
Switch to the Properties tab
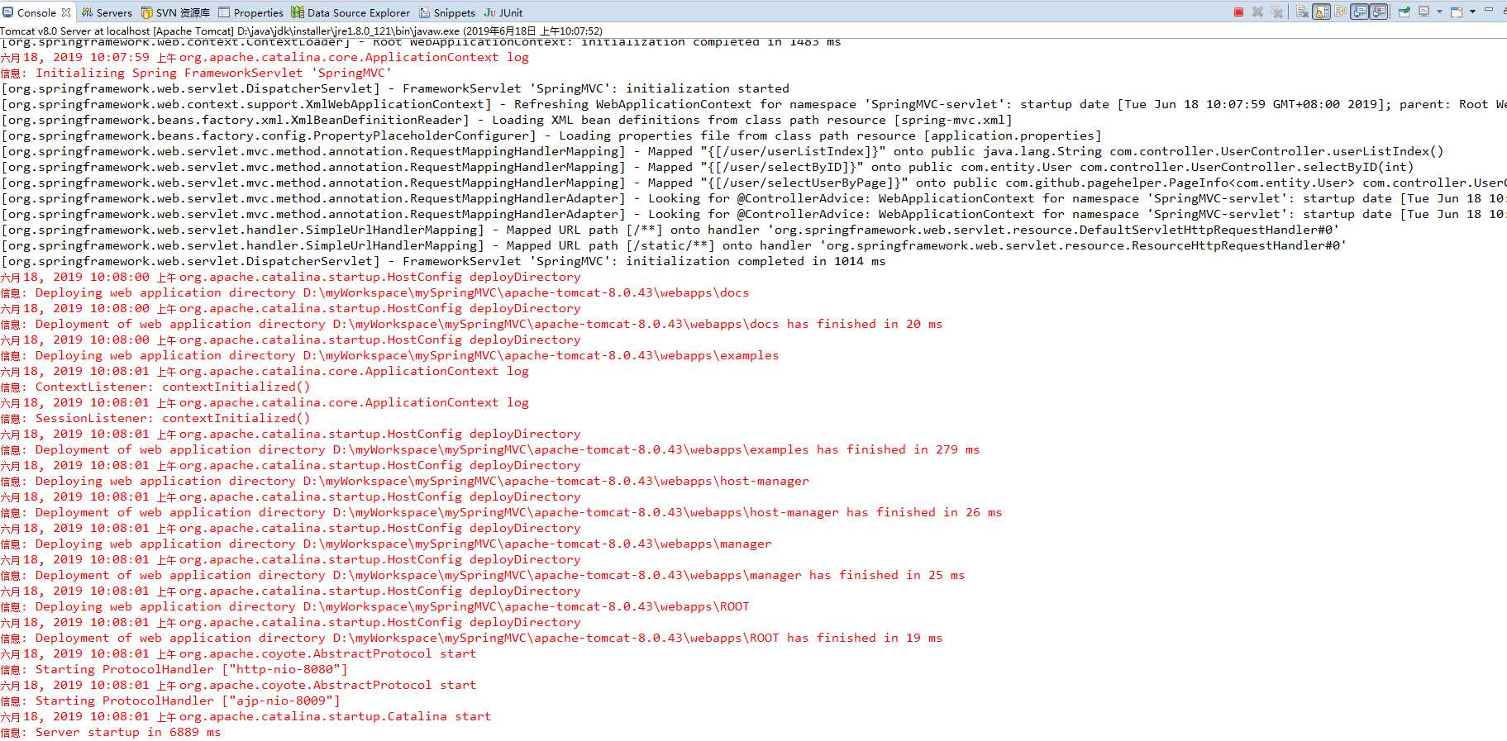[250, 12]
